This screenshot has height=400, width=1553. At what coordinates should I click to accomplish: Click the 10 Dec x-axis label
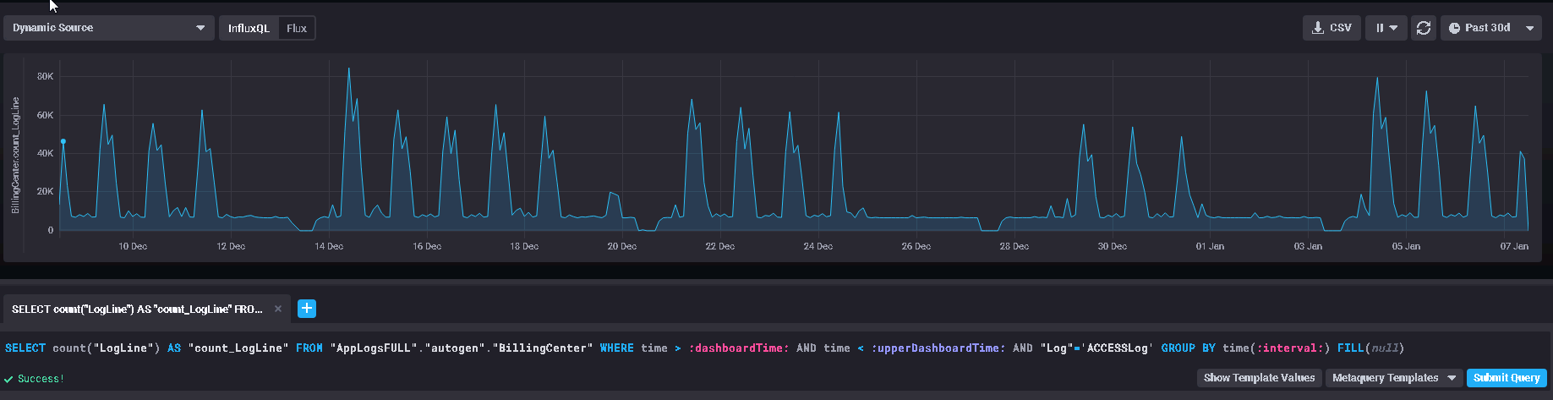[x=133, y=247]
